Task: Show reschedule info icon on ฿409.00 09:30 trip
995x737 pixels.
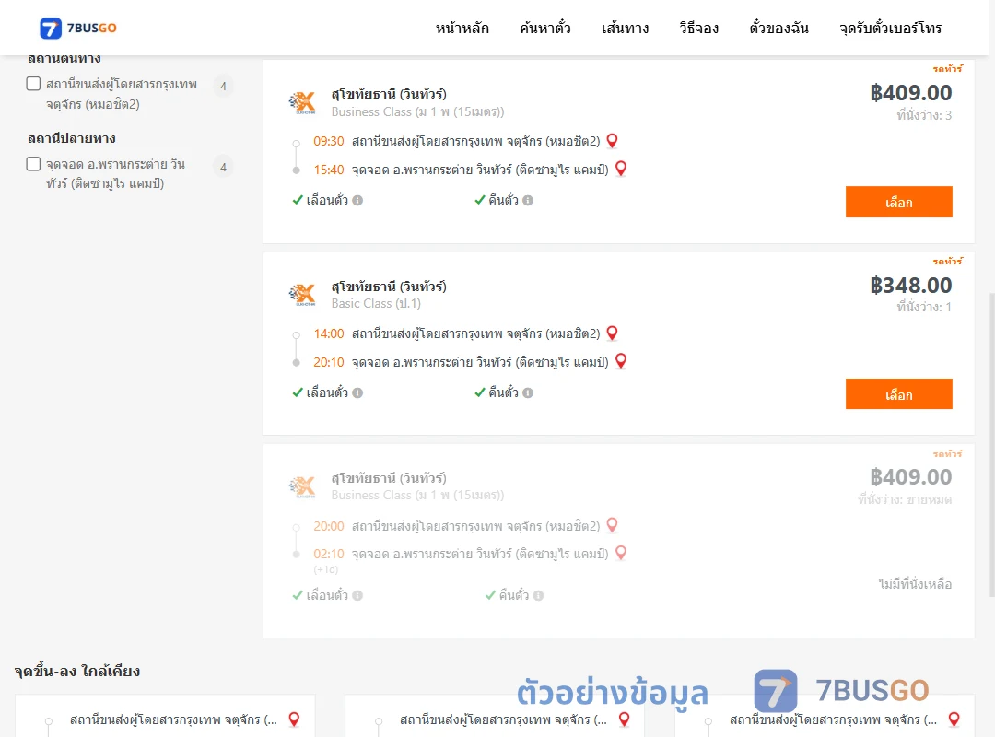Action: coord(357,201)
